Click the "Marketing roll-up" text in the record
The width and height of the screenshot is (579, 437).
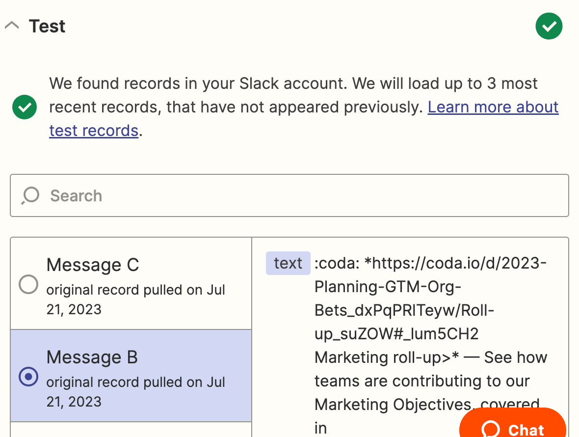(x=383, y=357)
